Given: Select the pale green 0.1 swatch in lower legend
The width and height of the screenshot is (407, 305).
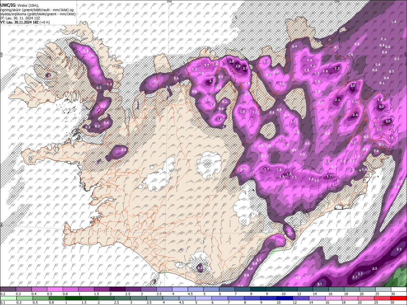Looking at the screenshot, I should point(8,298).
